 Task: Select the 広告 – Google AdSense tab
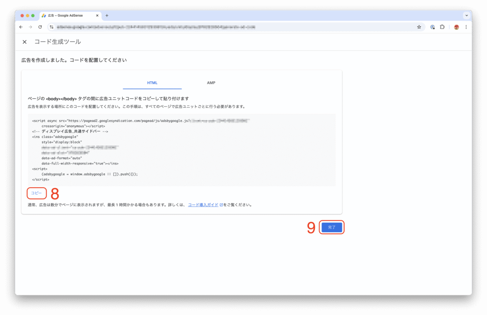pos(69,16)
